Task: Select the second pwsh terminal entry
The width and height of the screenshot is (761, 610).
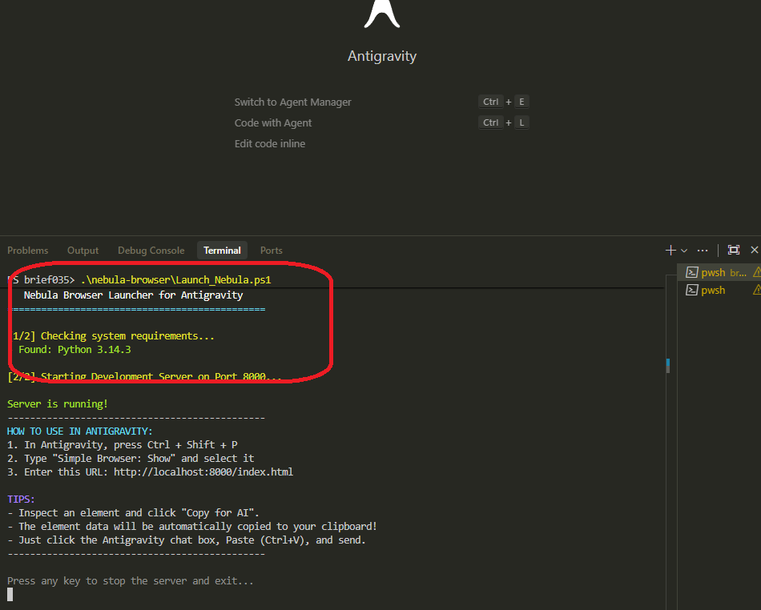Action: 712,291
